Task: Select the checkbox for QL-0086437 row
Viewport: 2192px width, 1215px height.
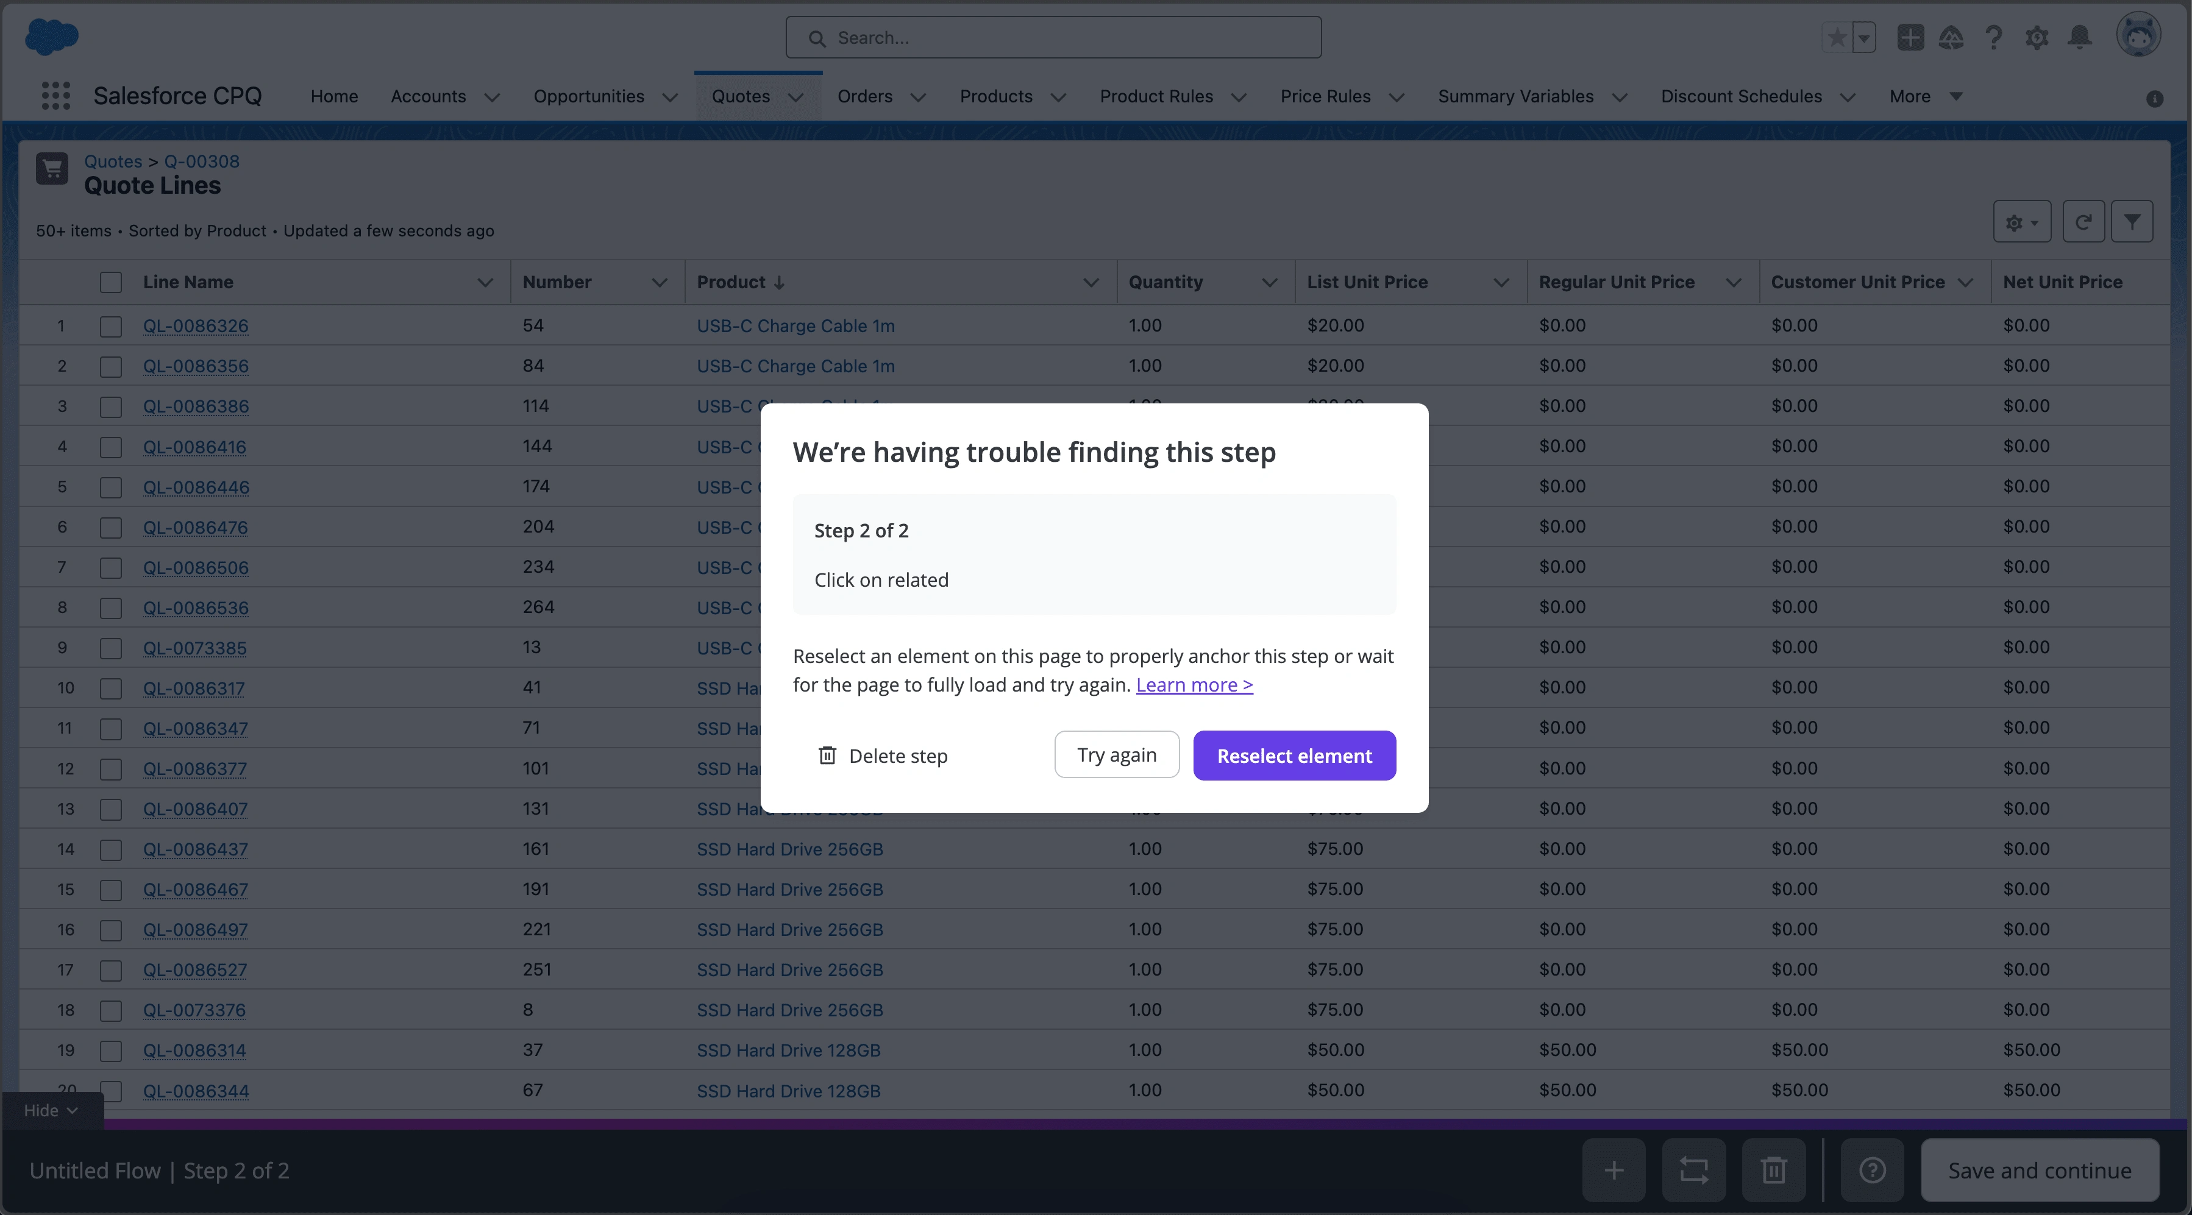Action: click(x=110, y=850)
